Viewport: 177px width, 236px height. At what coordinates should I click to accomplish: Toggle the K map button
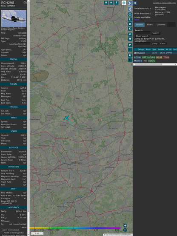pyautogui.click(x=130, y=29)
